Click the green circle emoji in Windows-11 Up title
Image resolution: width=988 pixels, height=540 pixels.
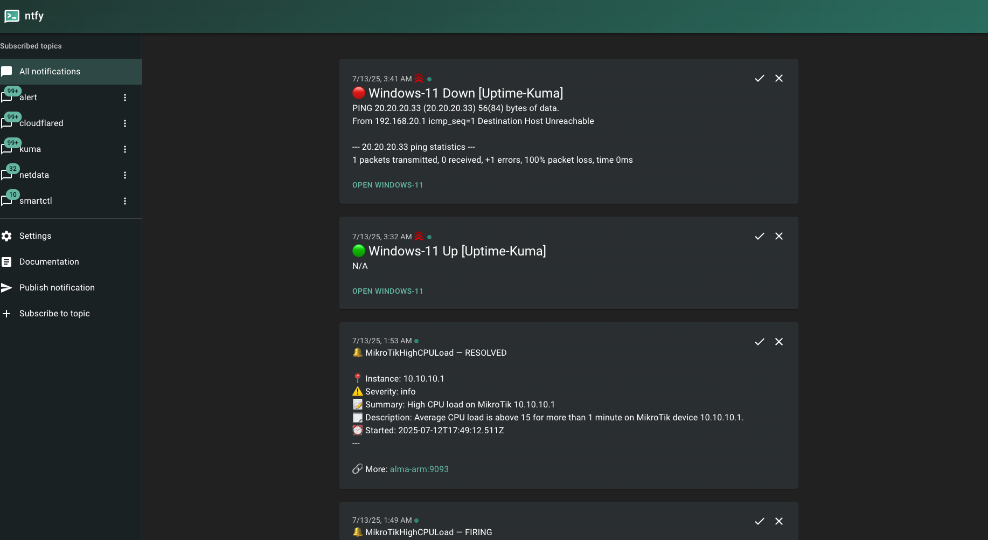pos(359,251)
